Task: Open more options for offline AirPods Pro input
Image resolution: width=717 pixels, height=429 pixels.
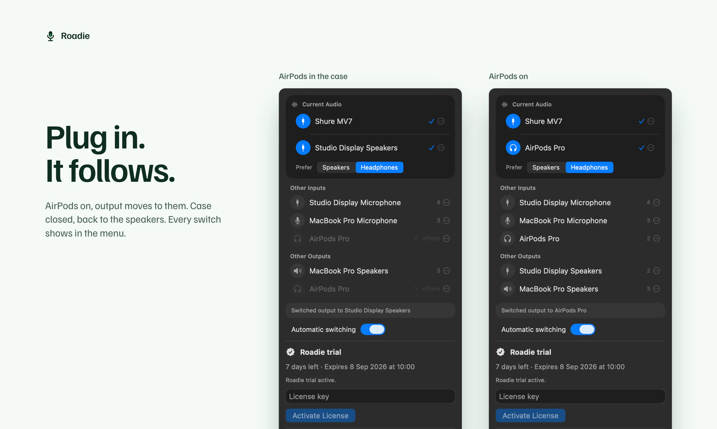Action: click(x=447, y=238)
